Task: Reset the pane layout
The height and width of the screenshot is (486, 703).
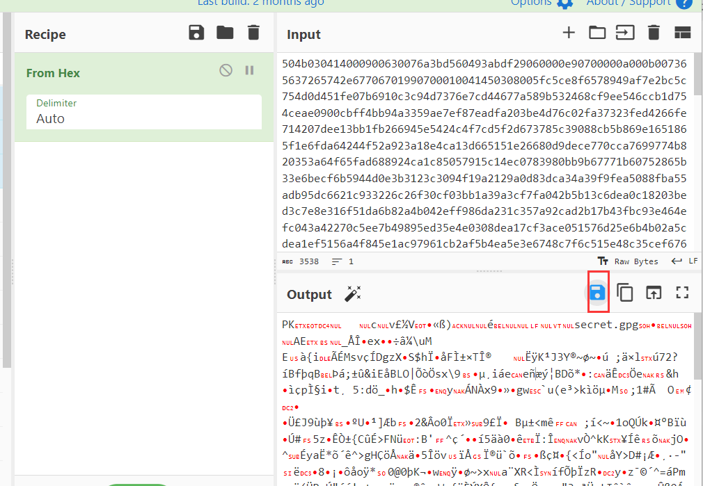Action: [x=681, y=33]
